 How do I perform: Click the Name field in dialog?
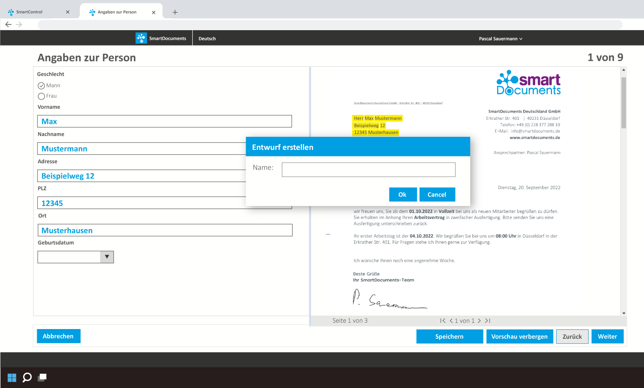[x=368, y=170]
